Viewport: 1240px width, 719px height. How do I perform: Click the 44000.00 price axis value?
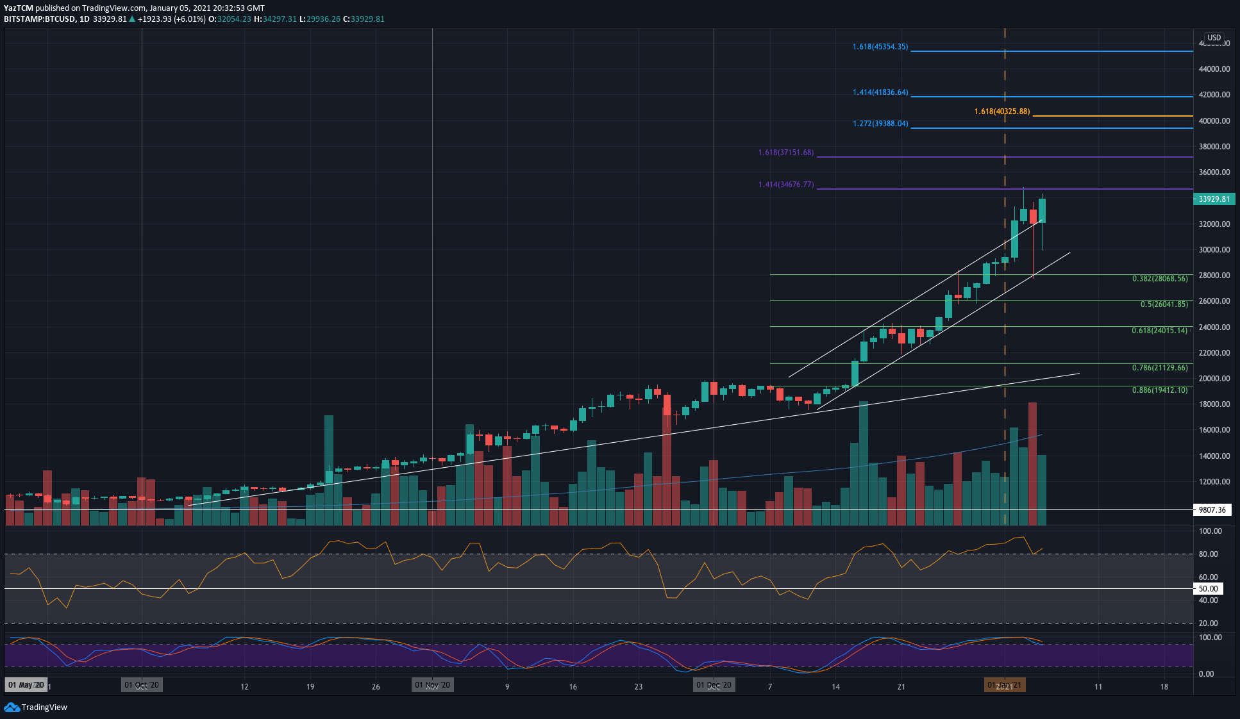[1214, 69]
